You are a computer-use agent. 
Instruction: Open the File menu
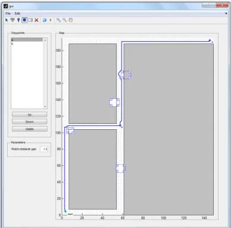[x=8, y=13]
